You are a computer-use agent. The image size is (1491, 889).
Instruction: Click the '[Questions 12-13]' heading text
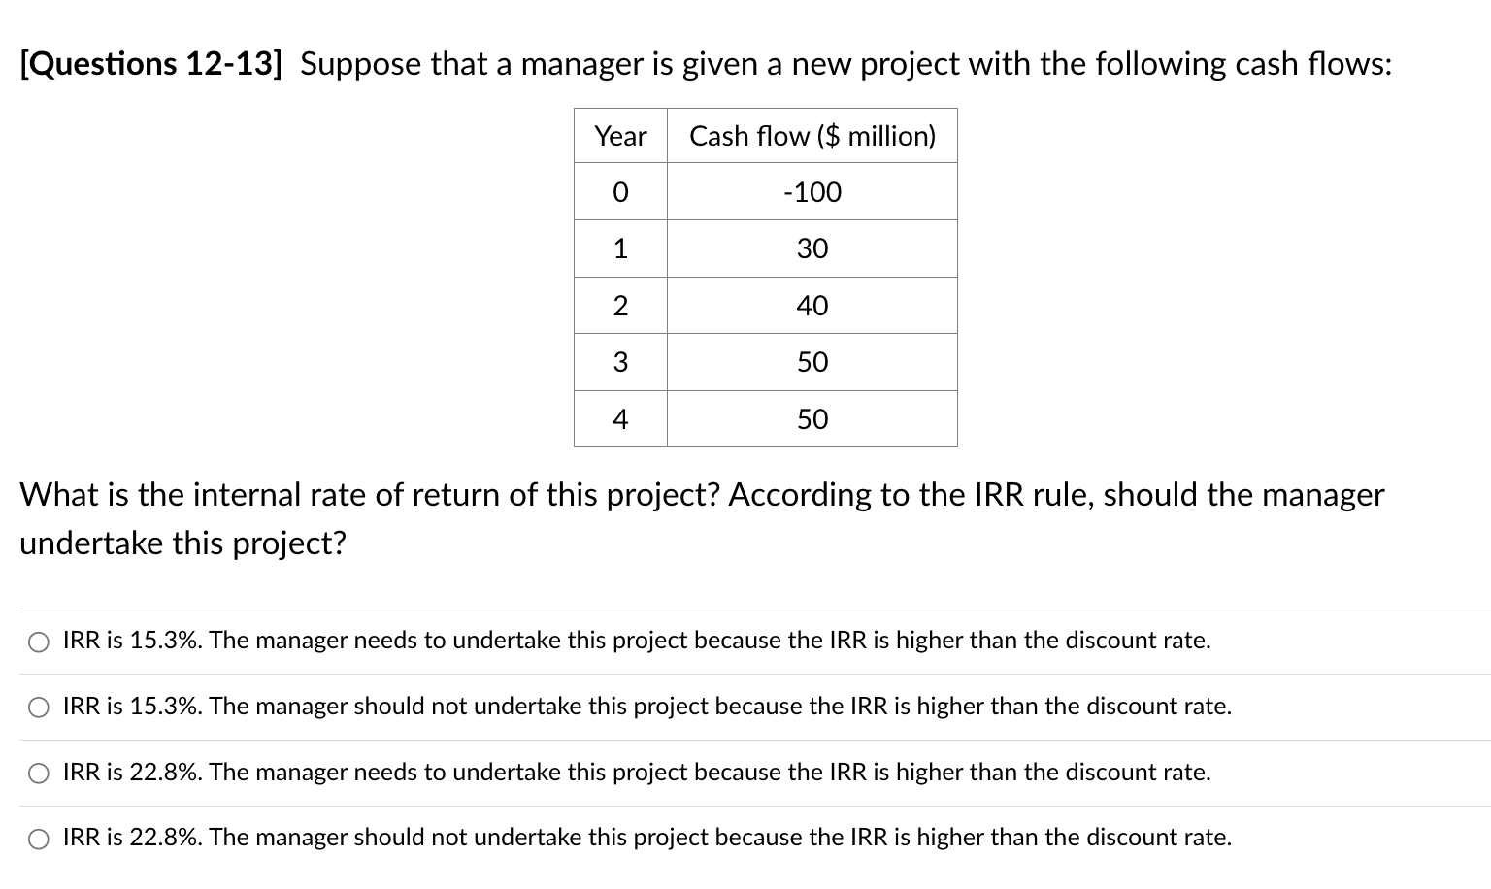click(149, 63)
